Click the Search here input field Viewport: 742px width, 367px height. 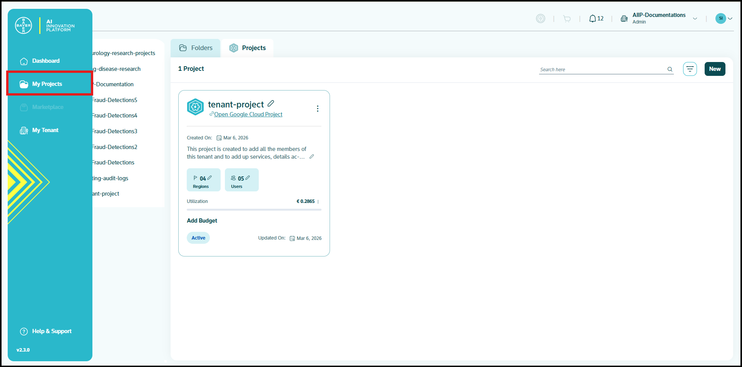coord(602,69)
